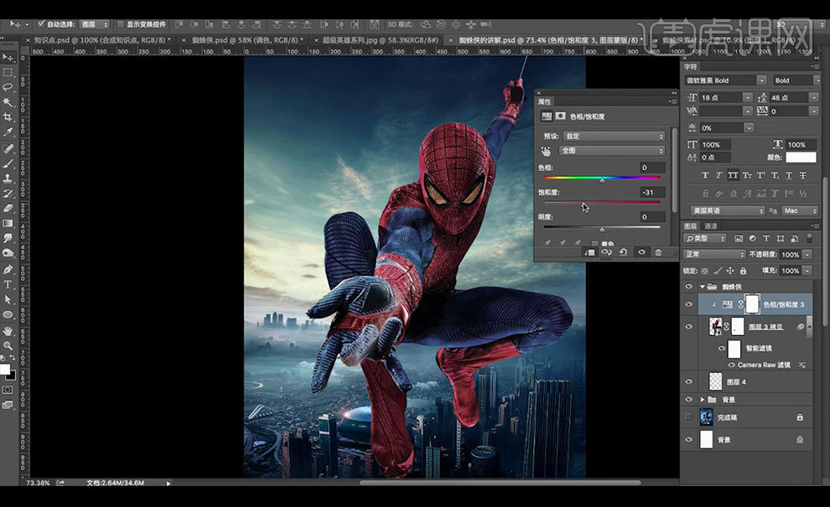Open the font size 18 点 dropdown

(748, 98)
